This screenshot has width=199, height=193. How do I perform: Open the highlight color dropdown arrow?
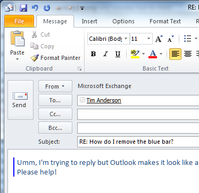pos(143,54)
